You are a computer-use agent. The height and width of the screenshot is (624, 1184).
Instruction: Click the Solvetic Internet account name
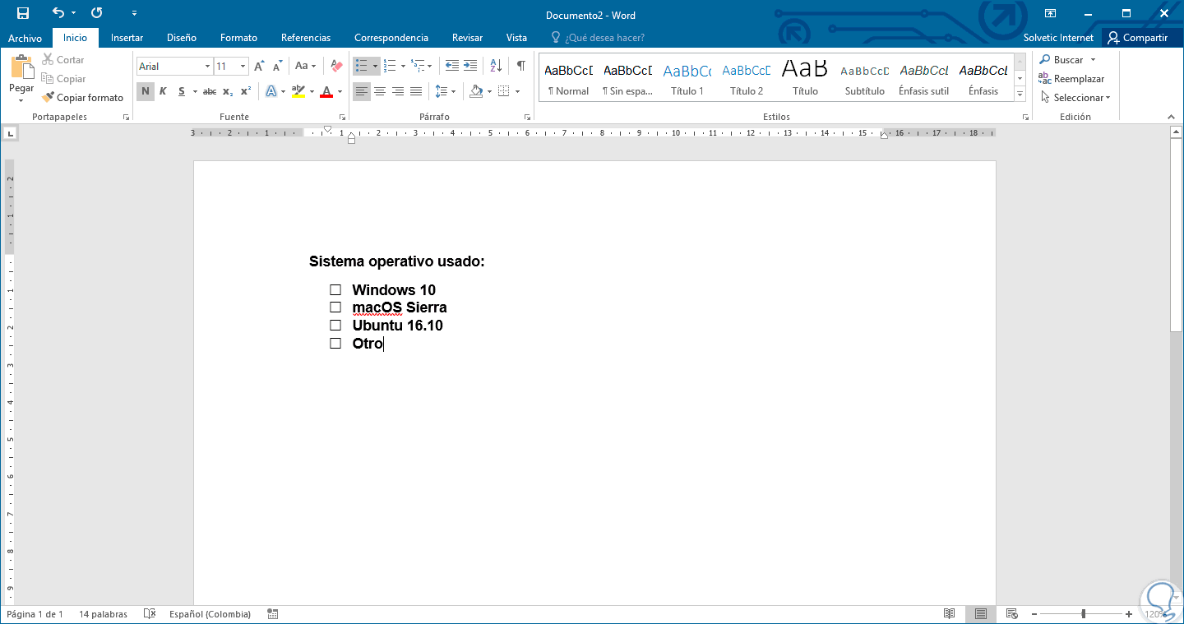point(1058,38)
